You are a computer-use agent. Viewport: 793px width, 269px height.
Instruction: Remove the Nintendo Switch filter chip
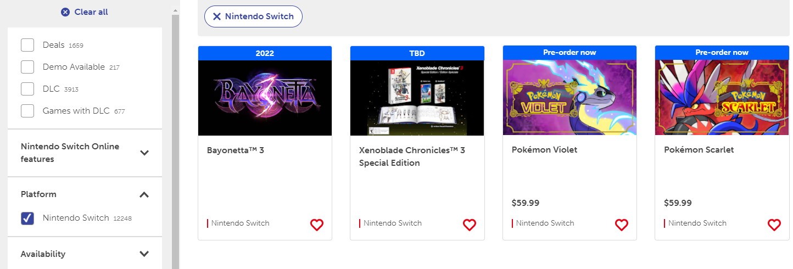click(x=217, y=16)
